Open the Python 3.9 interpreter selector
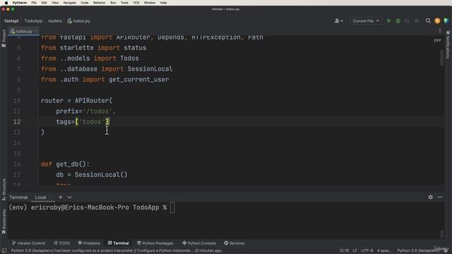The width and height of the screenshot is (452, 254). coord(418,250)
